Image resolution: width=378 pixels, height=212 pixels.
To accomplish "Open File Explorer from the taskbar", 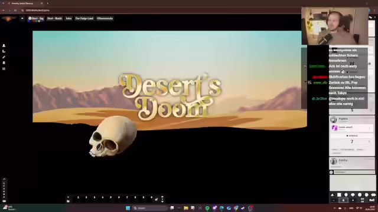I will [186, 208].
